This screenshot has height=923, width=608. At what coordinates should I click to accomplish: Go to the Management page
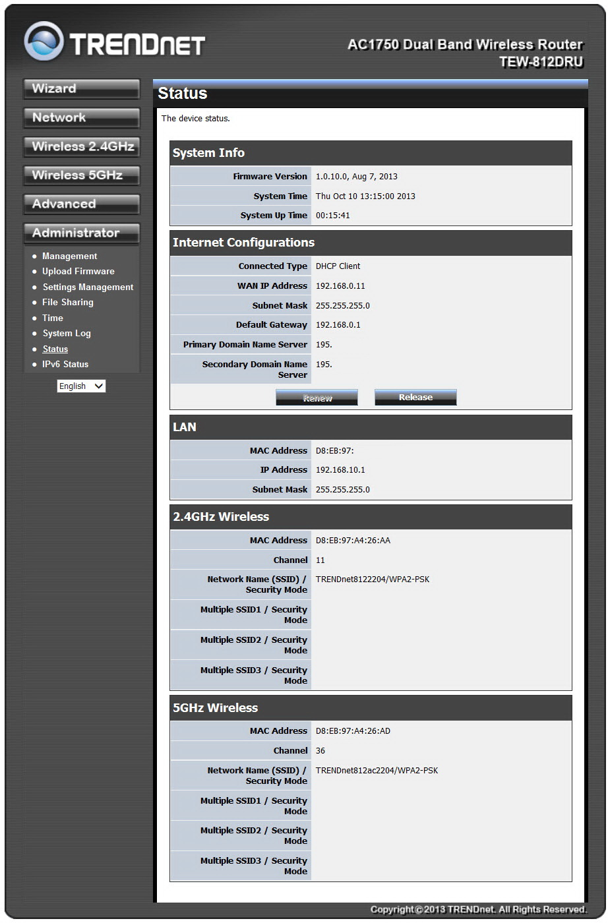[69, 256]
